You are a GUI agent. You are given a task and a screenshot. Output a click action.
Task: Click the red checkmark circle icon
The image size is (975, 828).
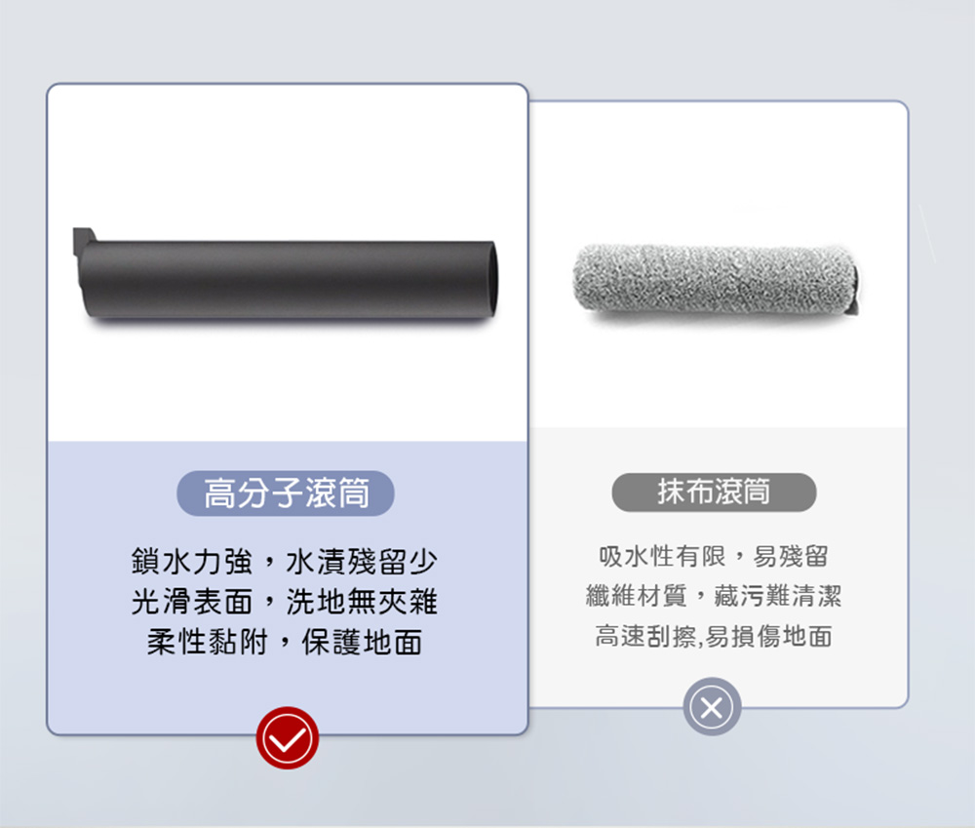click(288, 738)
